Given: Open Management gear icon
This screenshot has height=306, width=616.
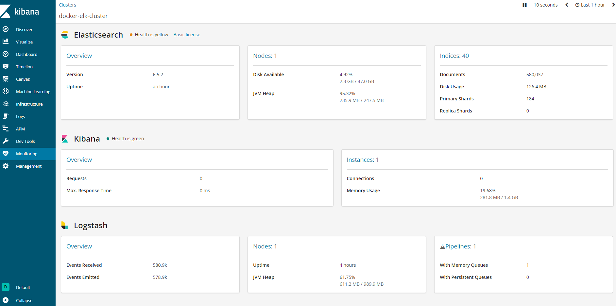Looking at the screenshot, I should coord(6,166).
